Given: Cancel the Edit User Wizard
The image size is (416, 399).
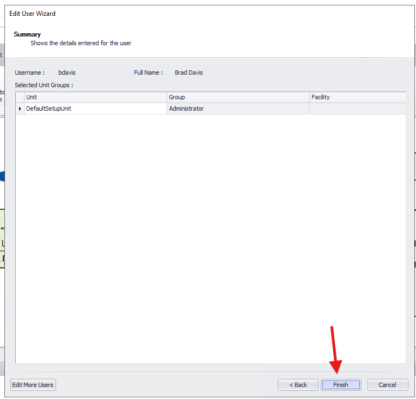Looking at the screenshot, I should click(x=387, y=385).
